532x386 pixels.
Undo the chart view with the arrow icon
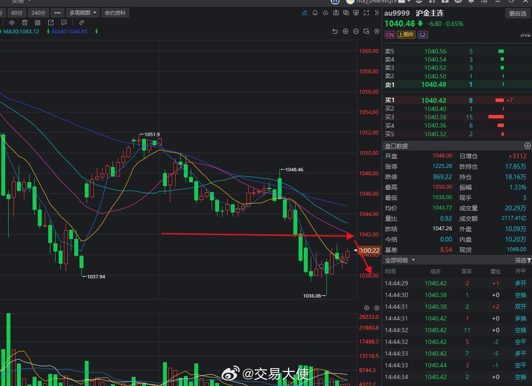335,31
